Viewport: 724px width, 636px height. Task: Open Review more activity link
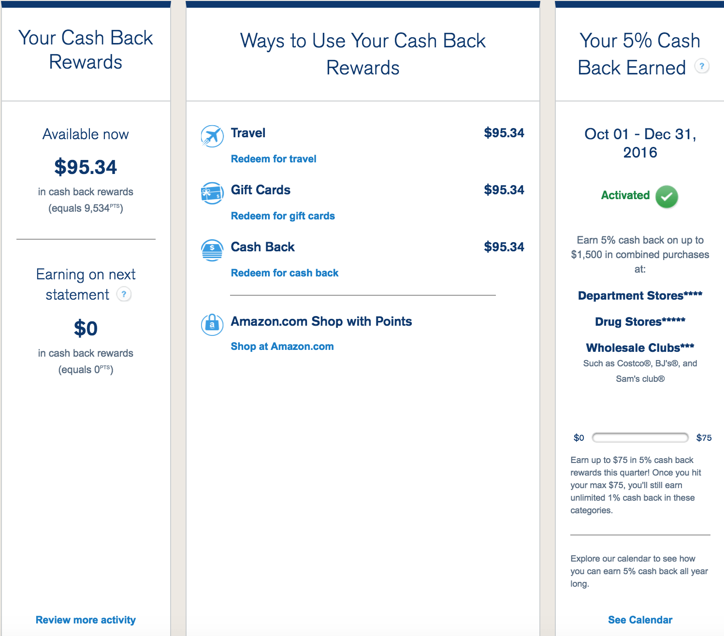click(86, 620)
